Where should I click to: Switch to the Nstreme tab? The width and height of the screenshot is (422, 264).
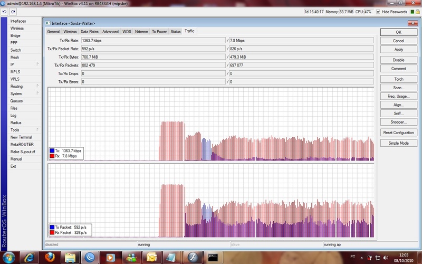coord(141,32)
